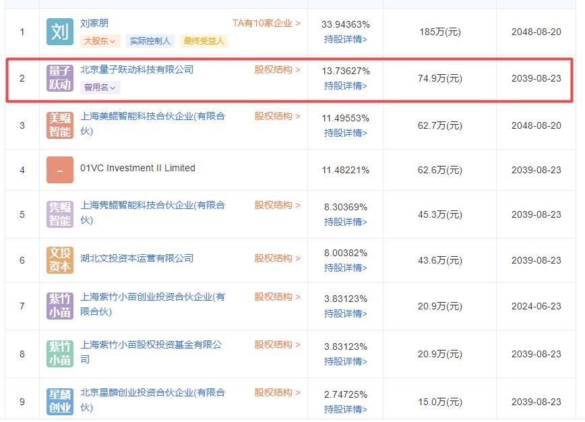This screenshot has width=585, height=422.
Task: View 持股详情 under 8.30369%
Action: (346, 222)
